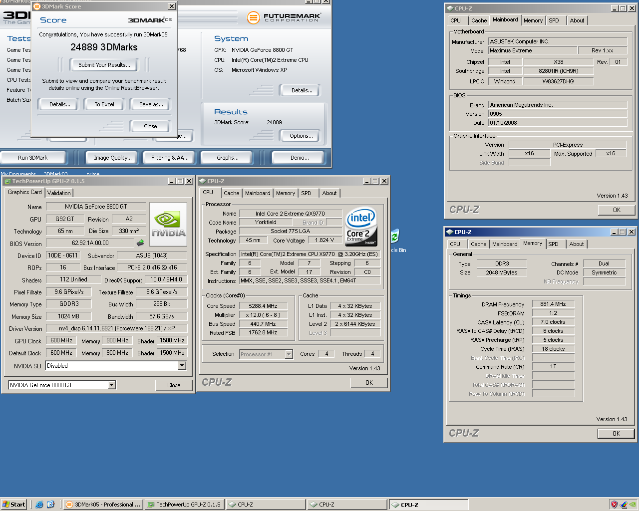Open the red Security Center shield tray icon
Screen dimensions: 639x511
(614, 505)
